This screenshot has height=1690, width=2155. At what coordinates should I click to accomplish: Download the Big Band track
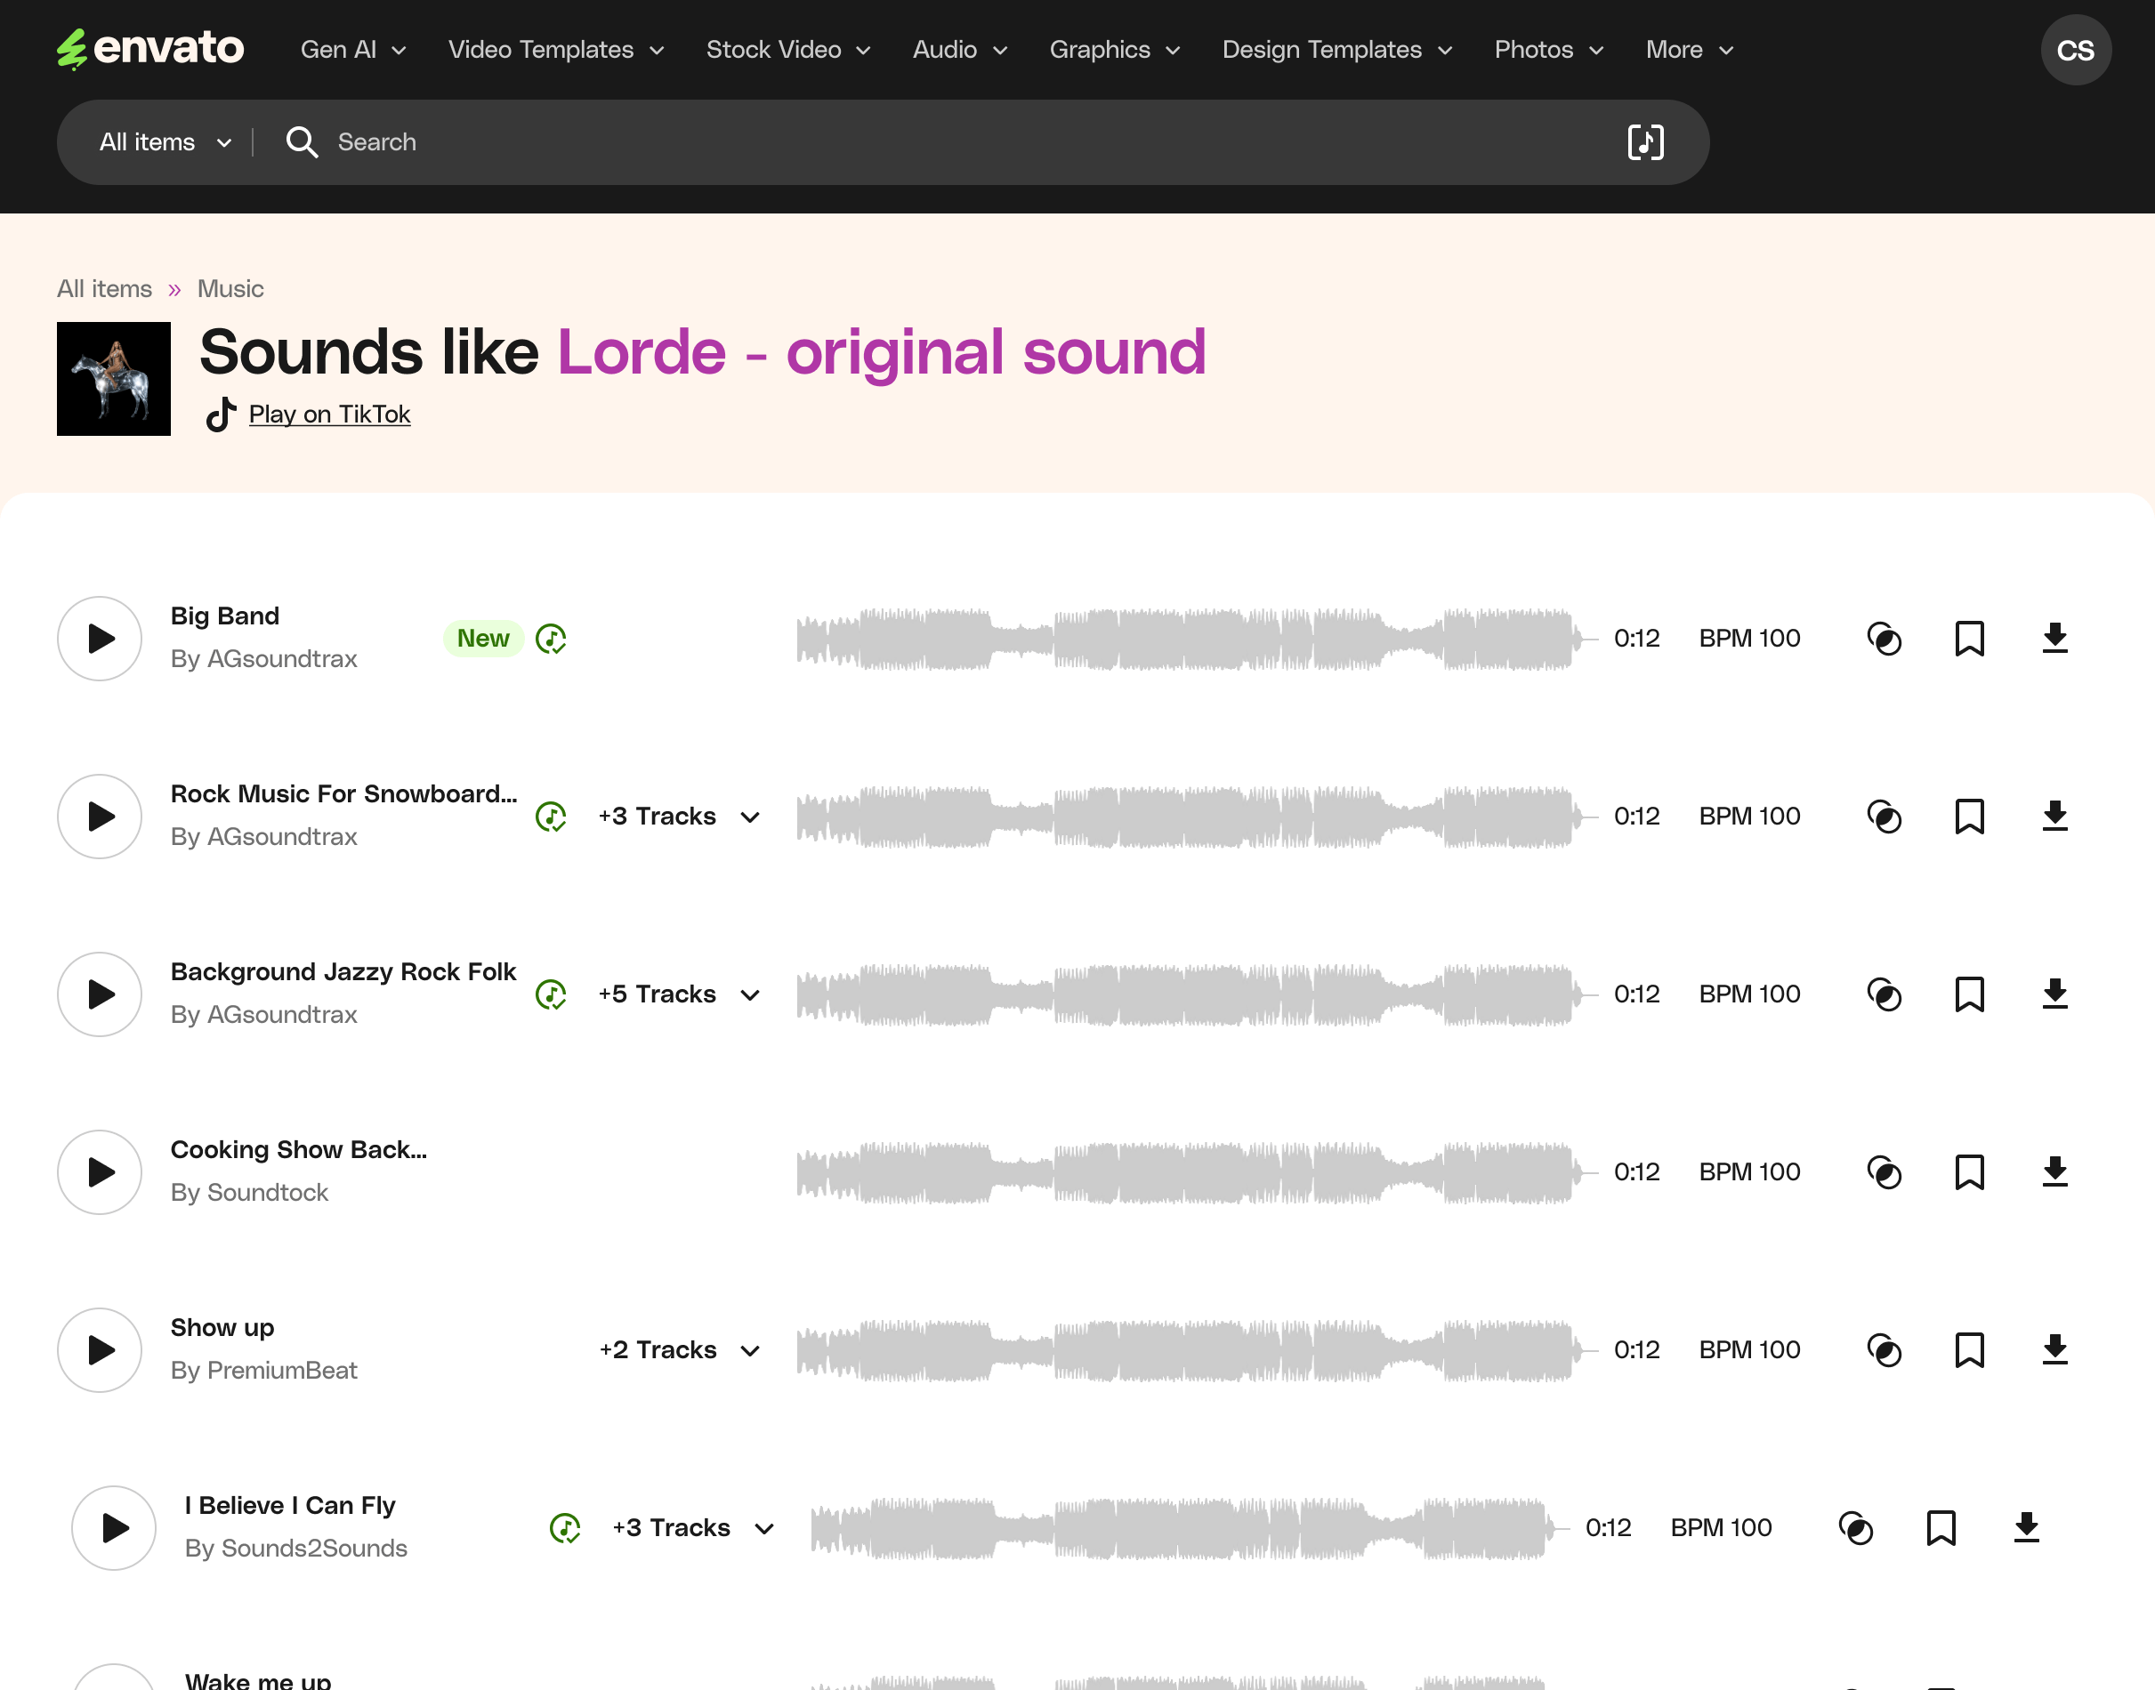click(x=2054, y=639)
